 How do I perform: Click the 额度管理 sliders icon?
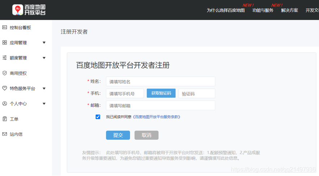point(4,58)
